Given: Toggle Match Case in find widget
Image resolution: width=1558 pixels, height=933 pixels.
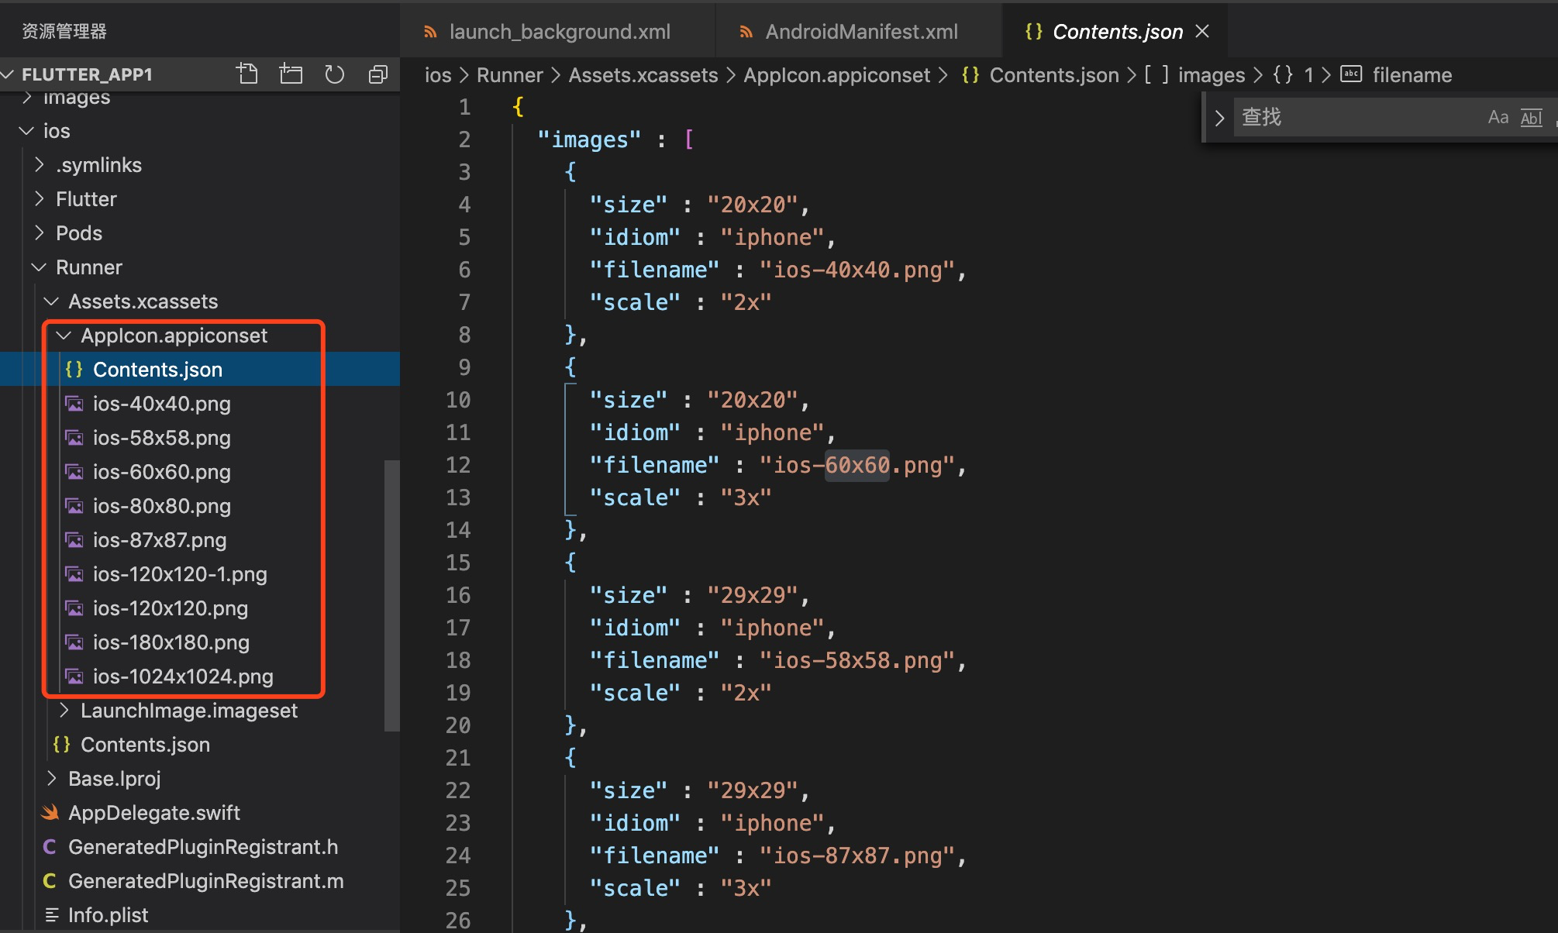Looking at the screenshot, I should pyautogui.click(x=1498, y=117).
